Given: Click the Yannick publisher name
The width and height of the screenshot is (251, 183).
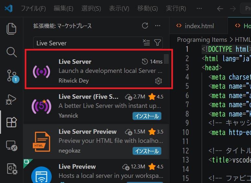Looking at the screenshot, I should [68, 116].
